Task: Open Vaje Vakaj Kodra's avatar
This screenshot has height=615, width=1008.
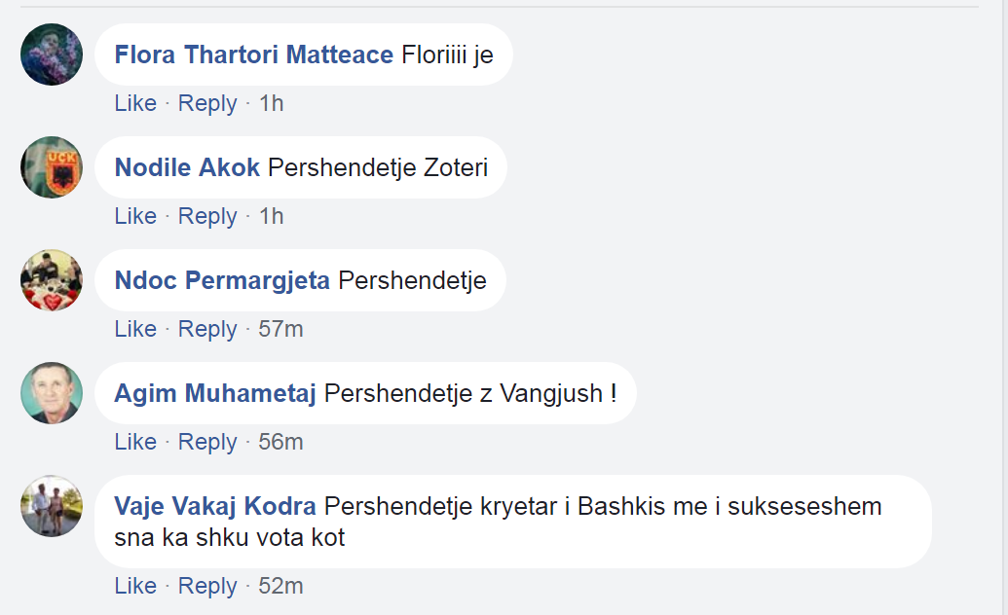Action: click(52, 506)
